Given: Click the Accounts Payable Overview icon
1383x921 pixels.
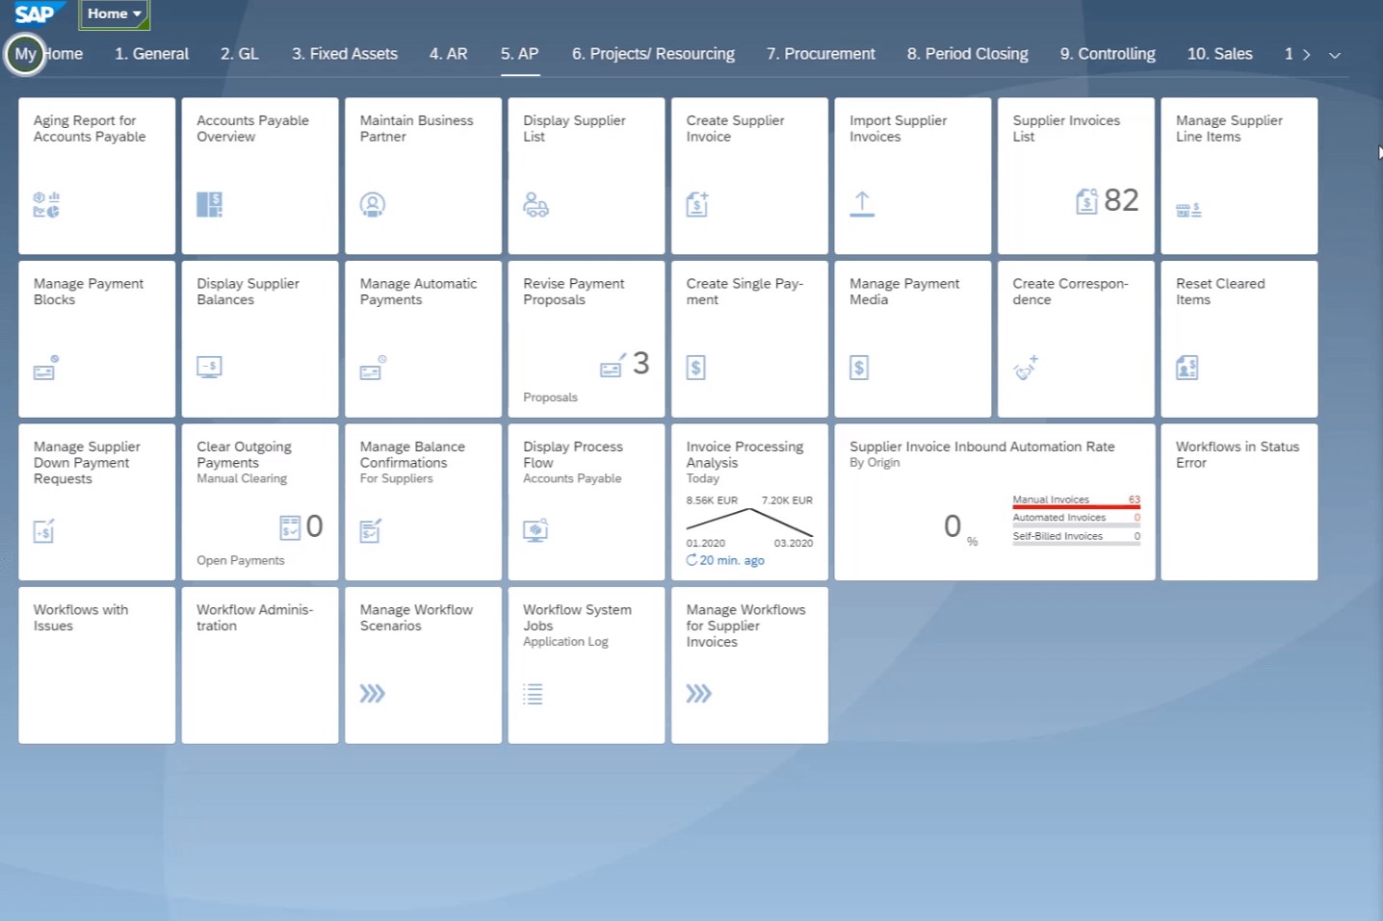Looking at the screenshot, I should tap(209, 204).
